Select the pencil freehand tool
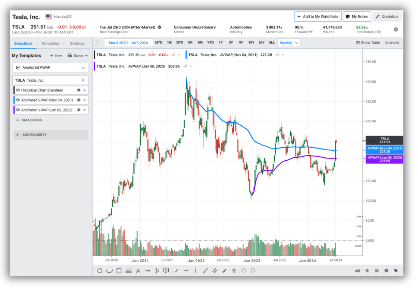Screen dimensions: 418x288 (x=224, y=271)
